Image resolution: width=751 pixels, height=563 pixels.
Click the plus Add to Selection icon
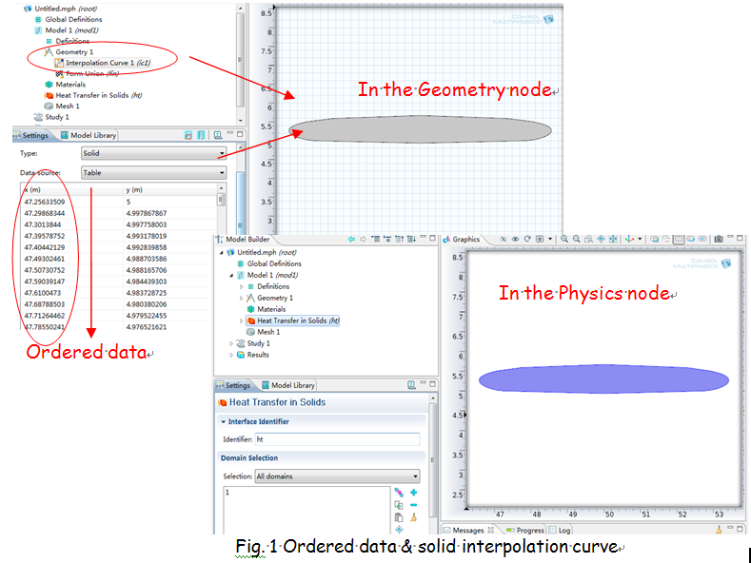click(x=414, y=493)
